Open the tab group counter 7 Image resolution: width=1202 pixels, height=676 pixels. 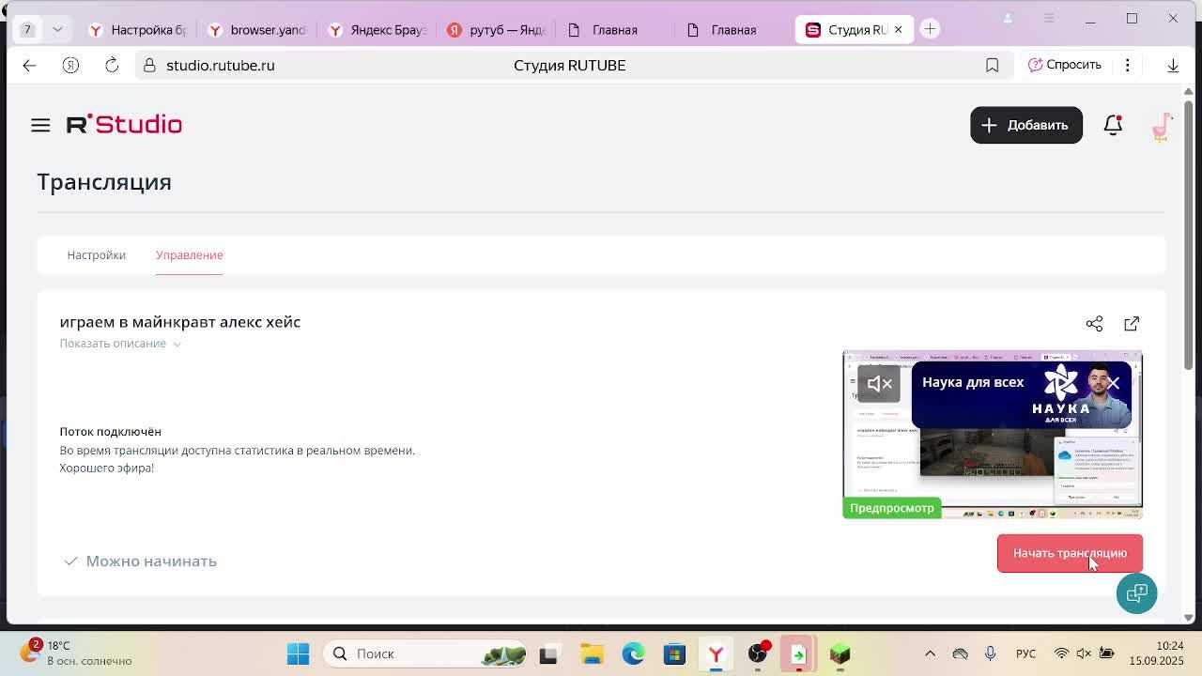[x=27, y=29]
